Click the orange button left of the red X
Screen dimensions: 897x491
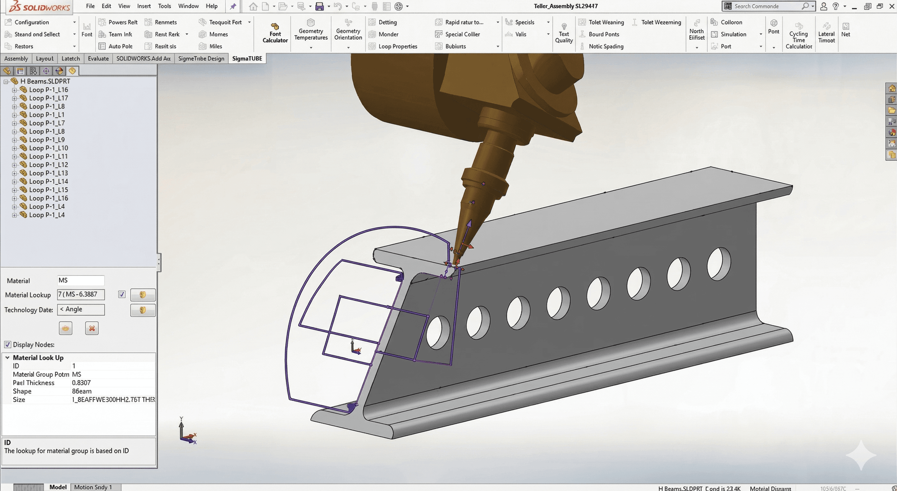click(66, 328)
